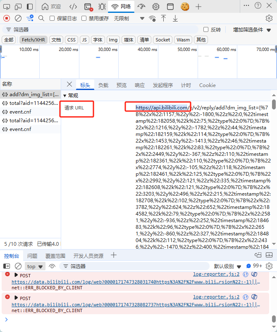This screenshot has width=277, height=332.
Task: Close the request details panel
Action: click(x=69, y=84)
